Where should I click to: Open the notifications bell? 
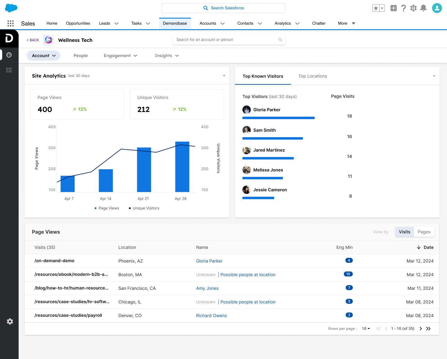[x=423, y=8]
